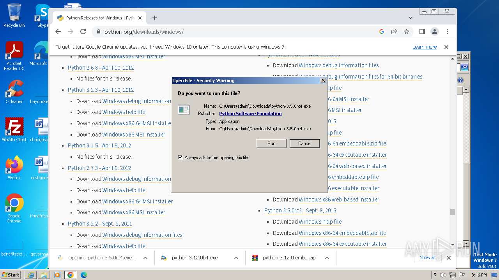Viewport: 499px width, 280px height.
Task: Click the system clock showing 3:46 PM
Action: pos(479,275)
